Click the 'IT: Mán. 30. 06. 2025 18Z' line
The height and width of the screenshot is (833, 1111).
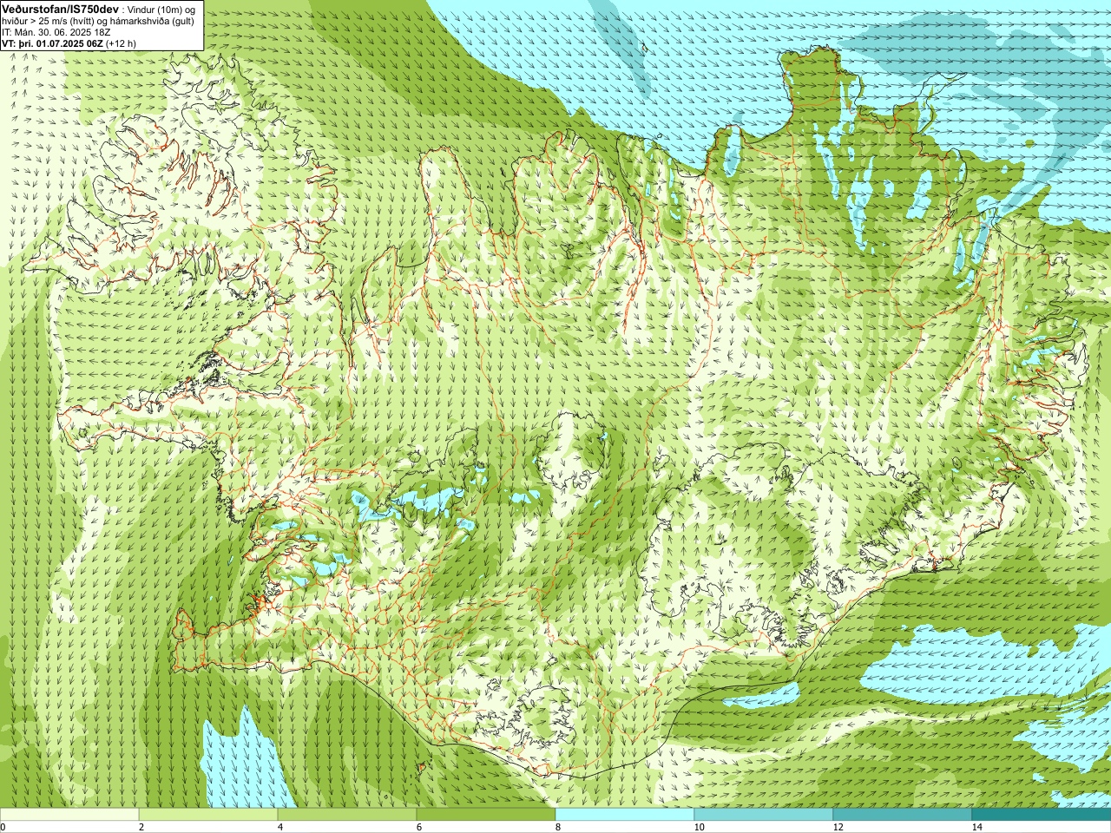[x=56, y=31]
